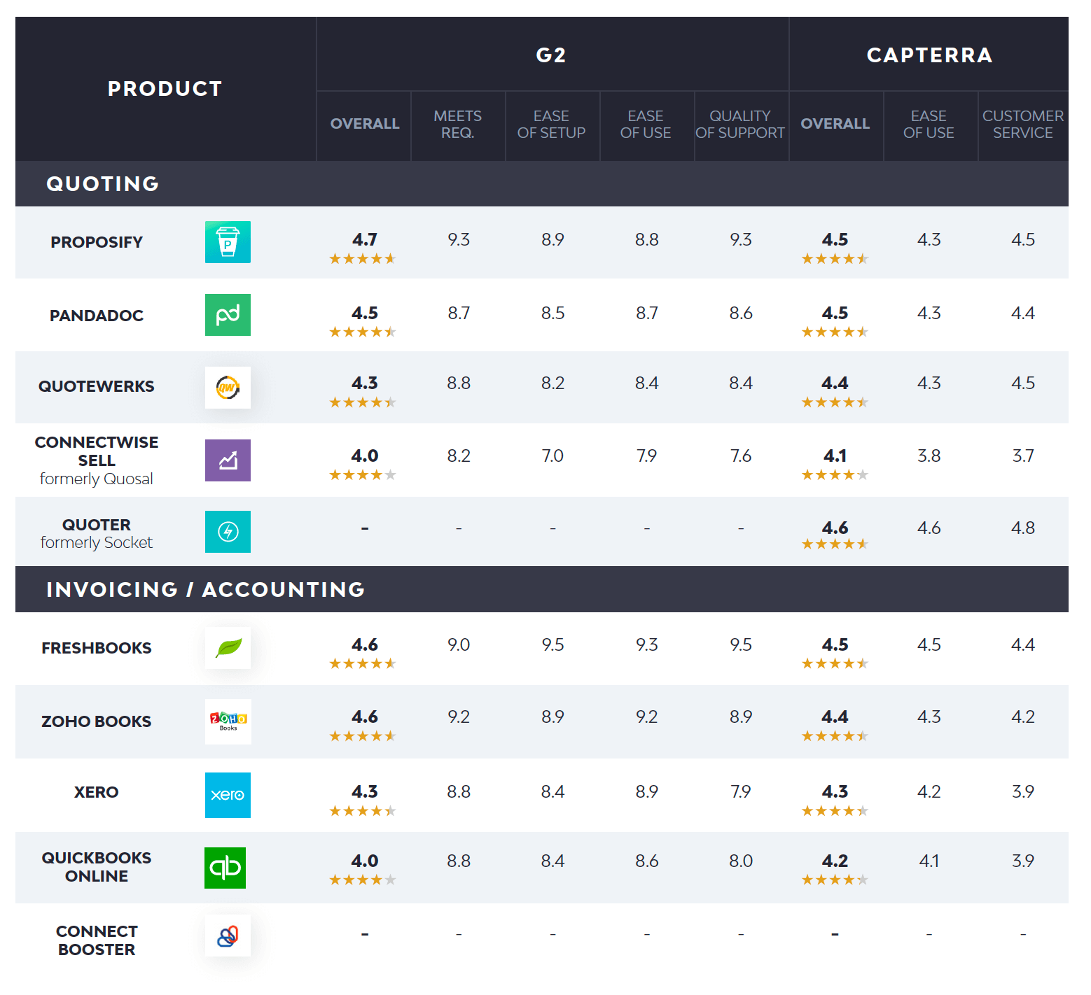Select the Zoho Books logo icon

click(x=228, y=721)
